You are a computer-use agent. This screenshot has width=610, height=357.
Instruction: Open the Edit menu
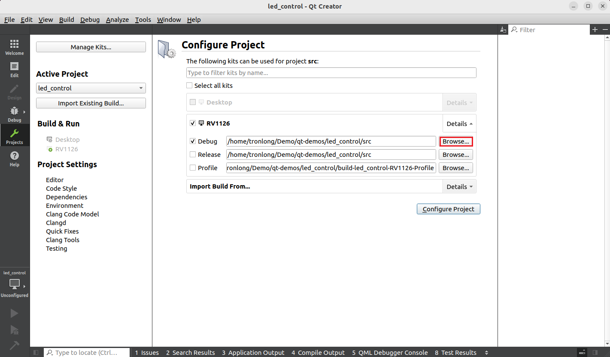coord(27,20)
